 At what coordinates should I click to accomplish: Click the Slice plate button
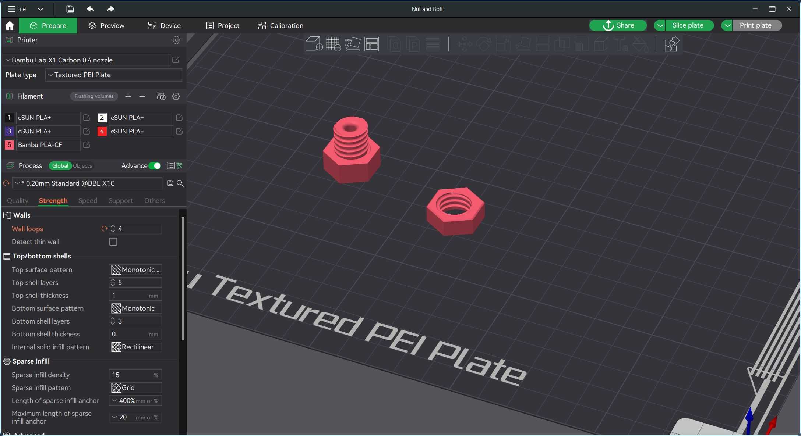pyautogui.click(x=689, y=25)
